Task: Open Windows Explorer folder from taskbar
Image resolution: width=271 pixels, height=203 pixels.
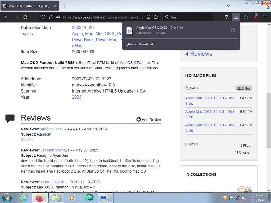Action: pyautogui.click(x=57, y=198)
